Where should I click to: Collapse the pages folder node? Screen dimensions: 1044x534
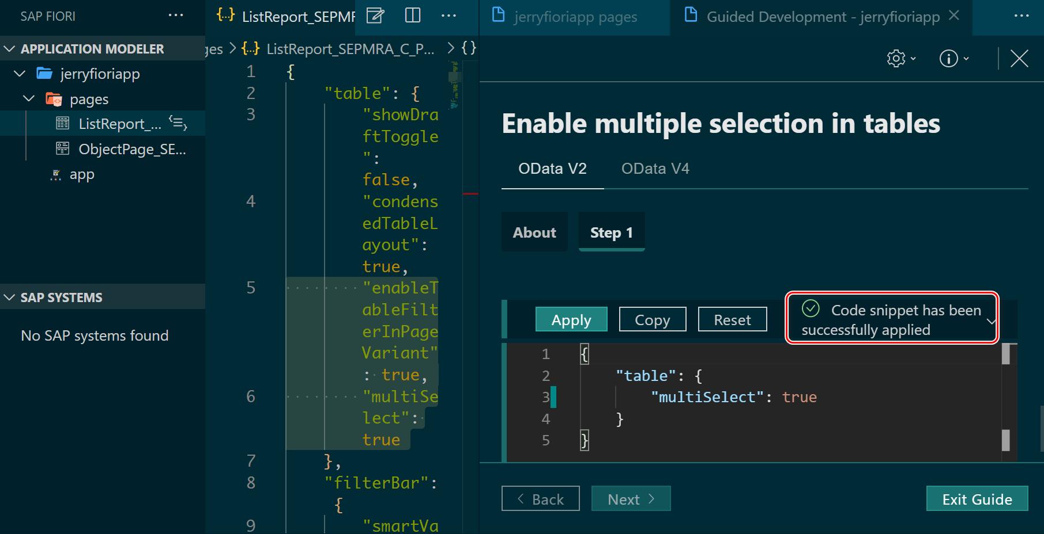[x=29, y=99]
